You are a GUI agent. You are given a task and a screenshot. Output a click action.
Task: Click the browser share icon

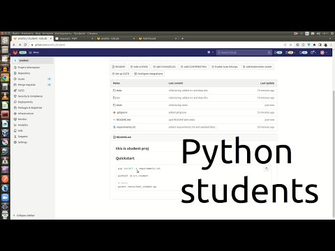click(x=285, y=45)
